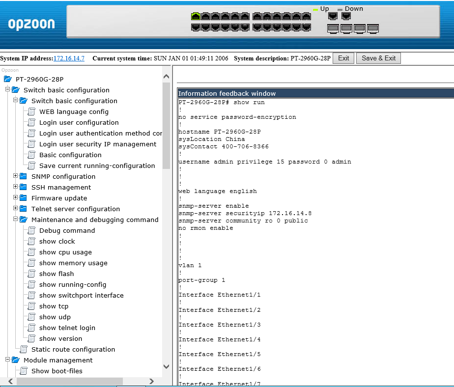This screenshot has width=454, height=387.
Task: Open the 172.16.14.7 IP address link
Action: 69,58
